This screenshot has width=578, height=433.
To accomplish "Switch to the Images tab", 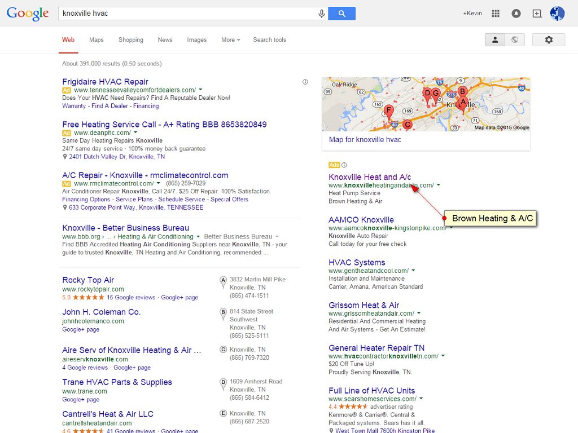I will point(196,40).
